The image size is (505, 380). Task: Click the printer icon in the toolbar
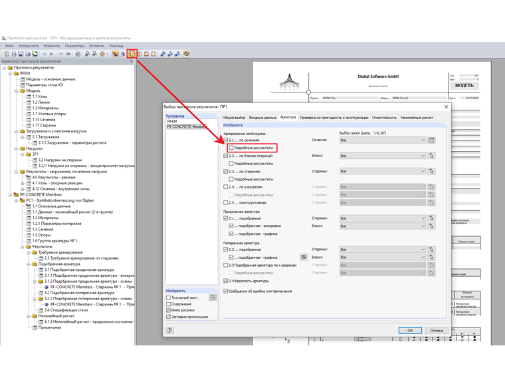(x=28, y=54)
